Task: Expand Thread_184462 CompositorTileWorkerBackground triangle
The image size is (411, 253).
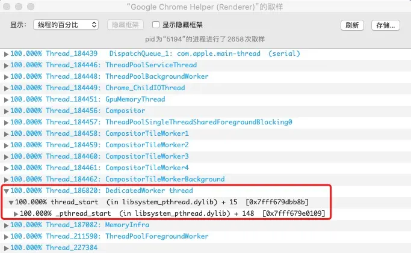Action: tap(6, 180)
